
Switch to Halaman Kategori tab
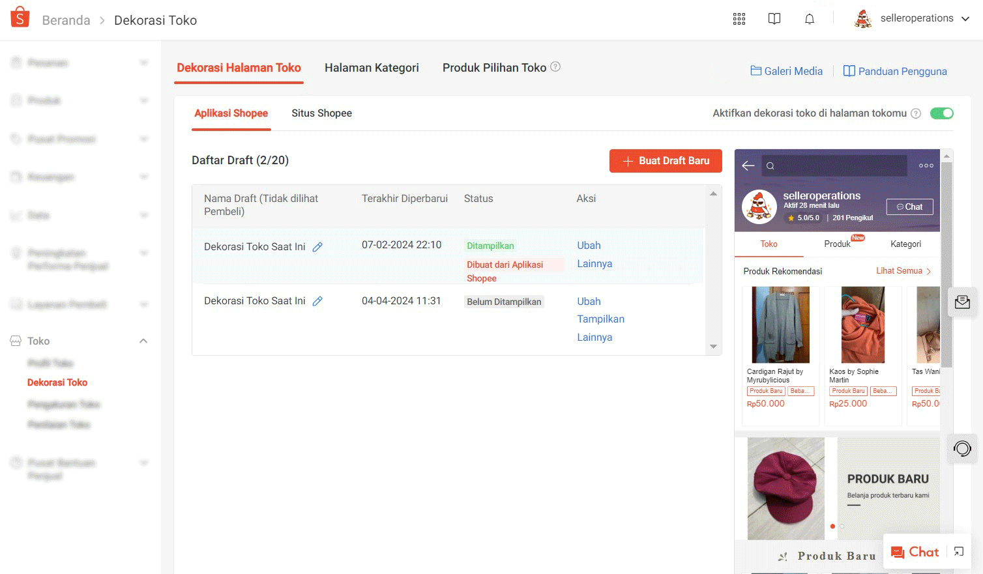point(372,68)
